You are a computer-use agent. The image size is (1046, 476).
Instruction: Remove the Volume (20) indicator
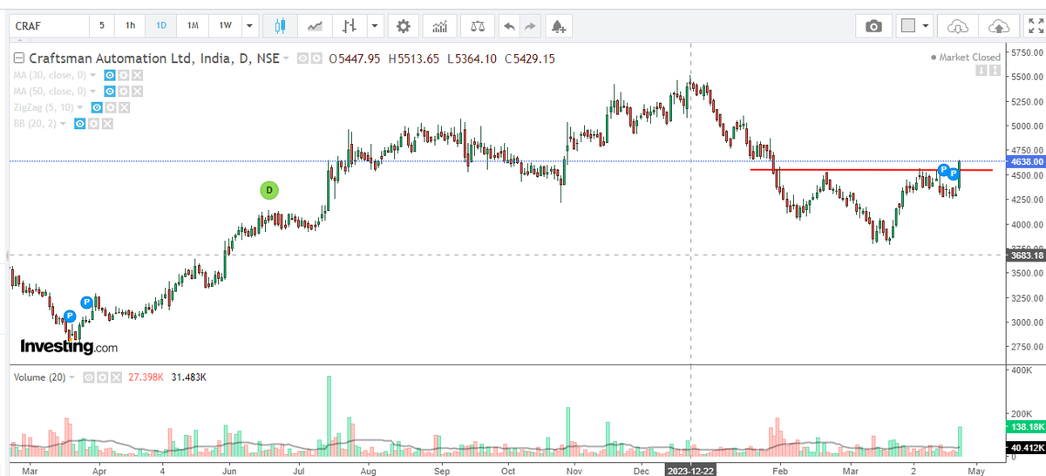tap(115, 377)
